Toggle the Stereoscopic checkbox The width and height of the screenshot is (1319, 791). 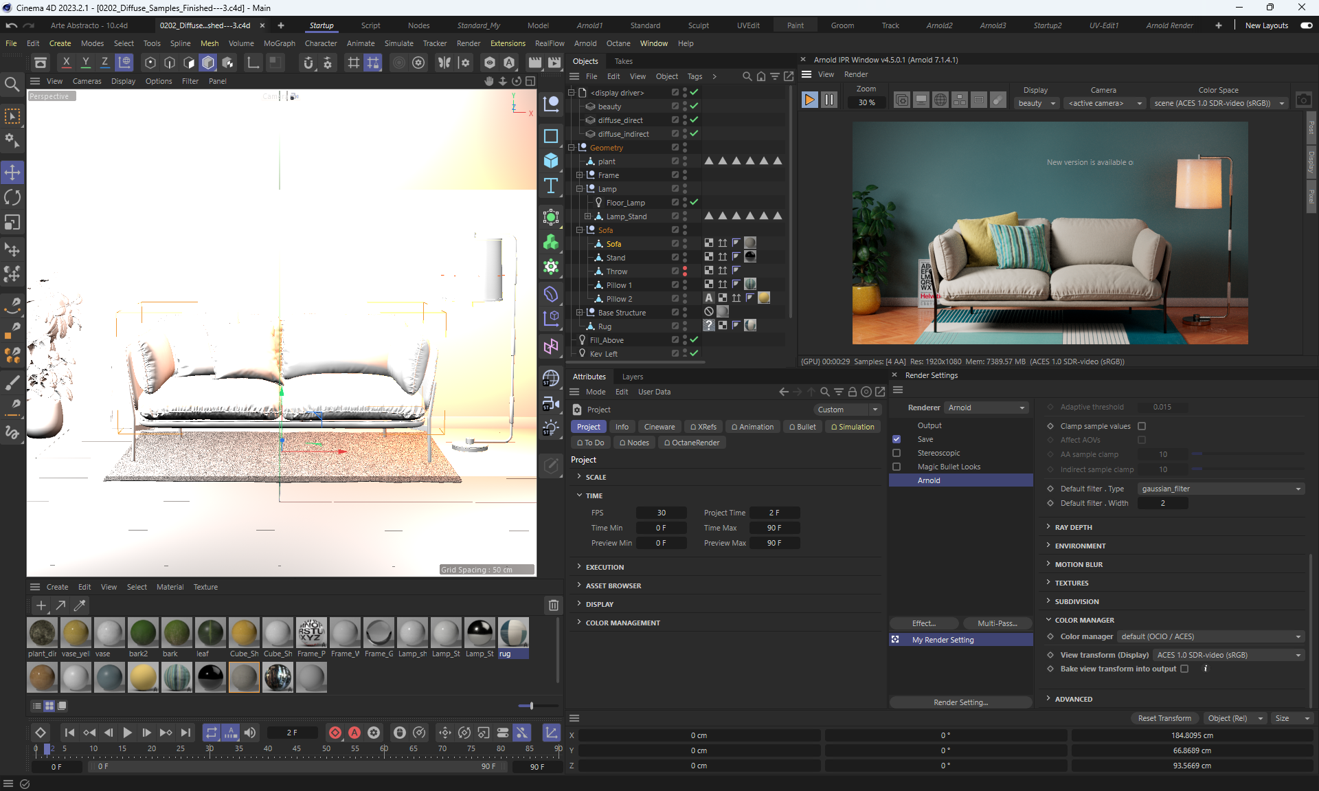tap(897, 453)
